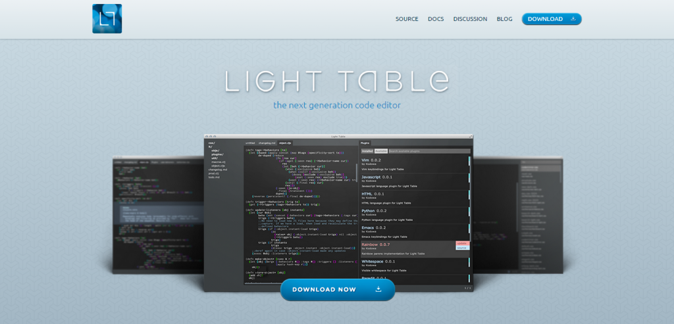The image size is (674, 324).
Task: Open the DISCUSSION link
Action: [x=470, y=19]
